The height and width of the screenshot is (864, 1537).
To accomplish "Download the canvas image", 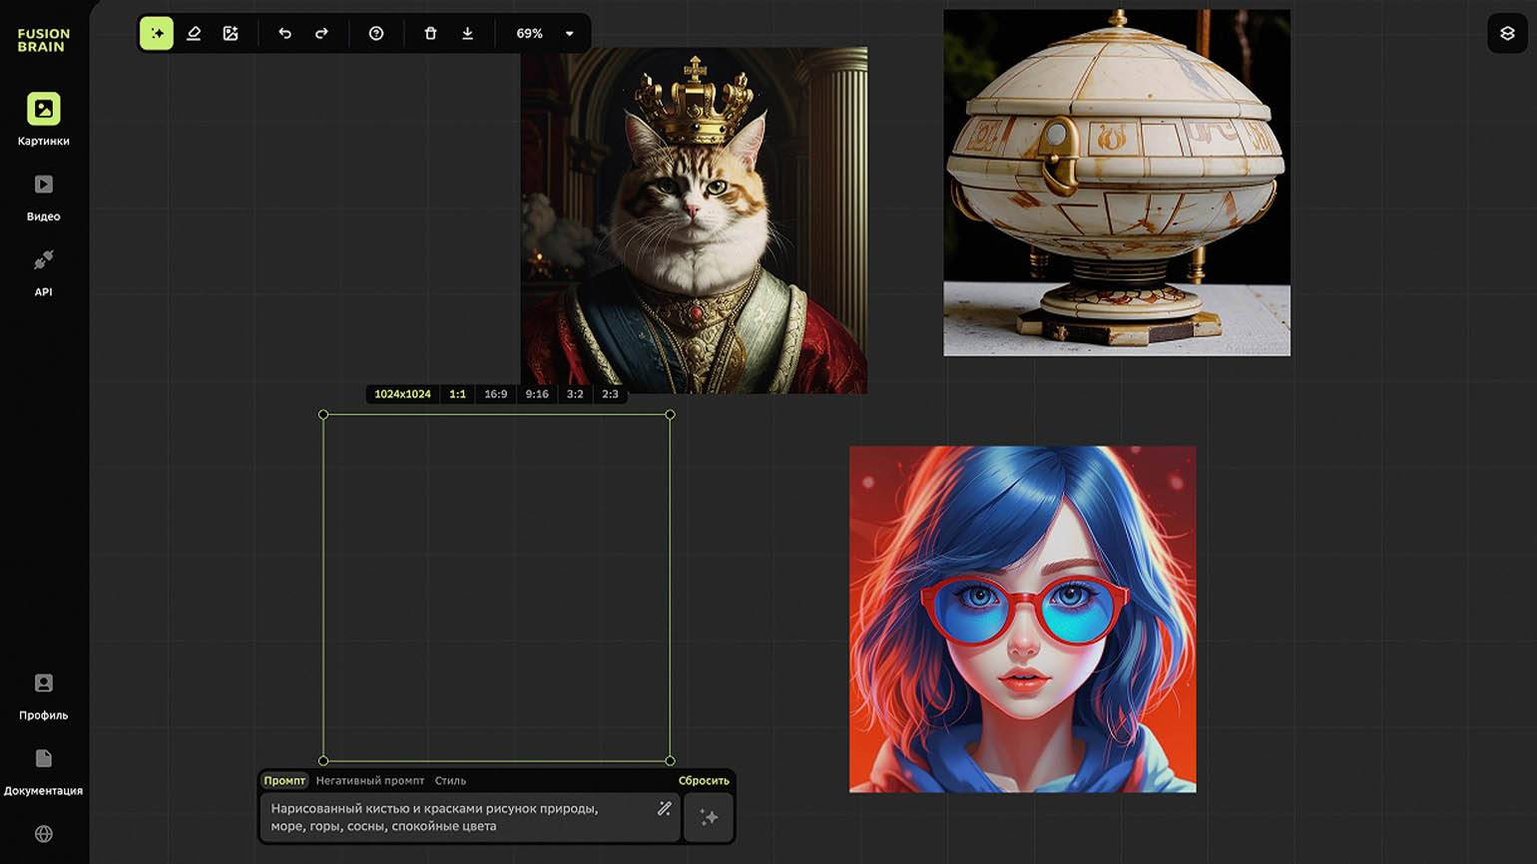I will click(467, 34).
